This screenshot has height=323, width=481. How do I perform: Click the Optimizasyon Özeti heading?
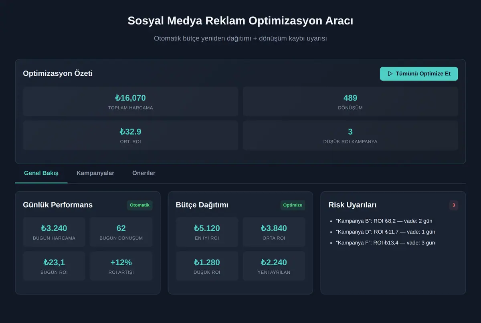point(58,73)
